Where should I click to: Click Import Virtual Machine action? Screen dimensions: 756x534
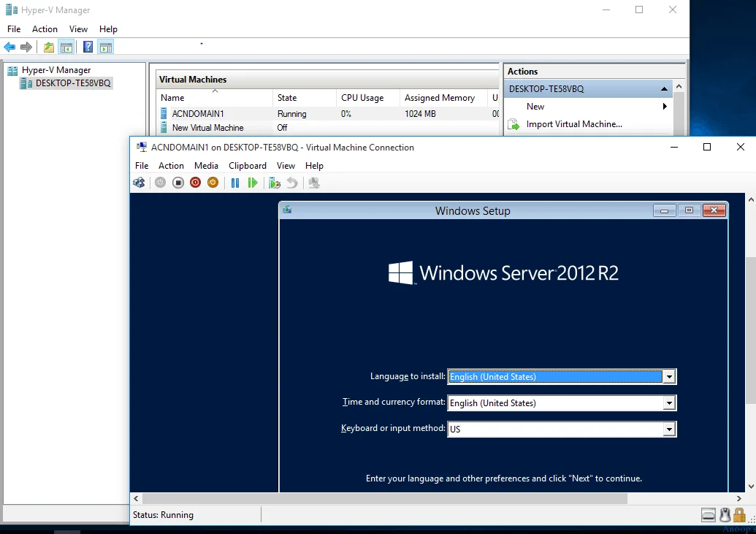[x=574, y=124]
